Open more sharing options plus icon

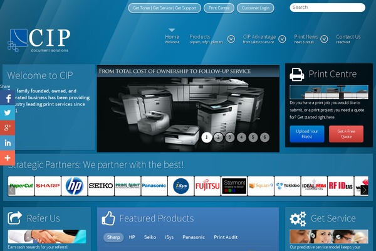pos(8,158)
